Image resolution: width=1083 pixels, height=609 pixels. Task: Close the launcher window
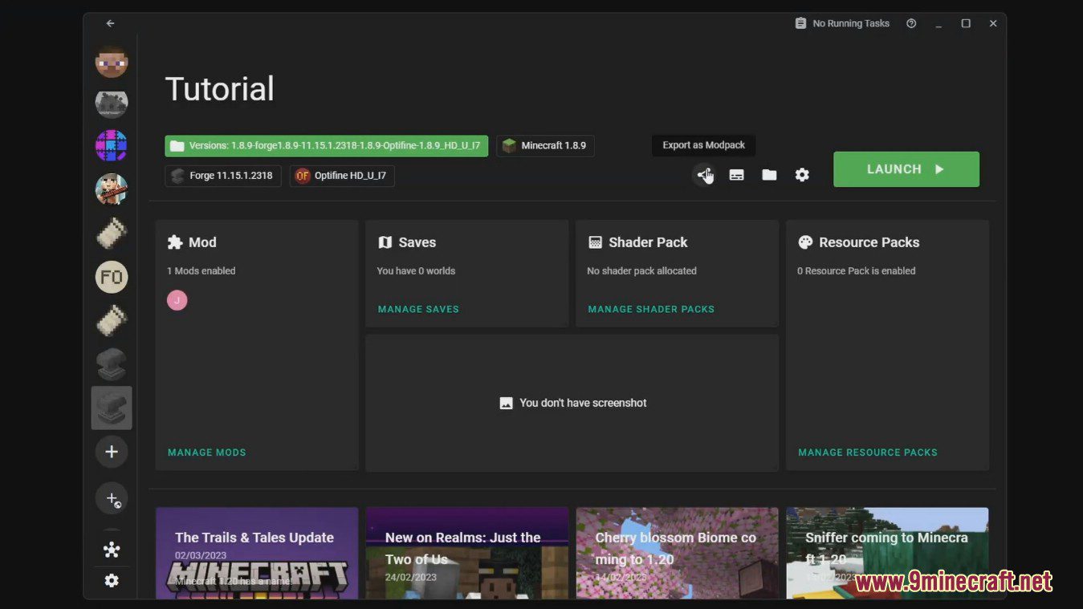click(x=993, y=23)
